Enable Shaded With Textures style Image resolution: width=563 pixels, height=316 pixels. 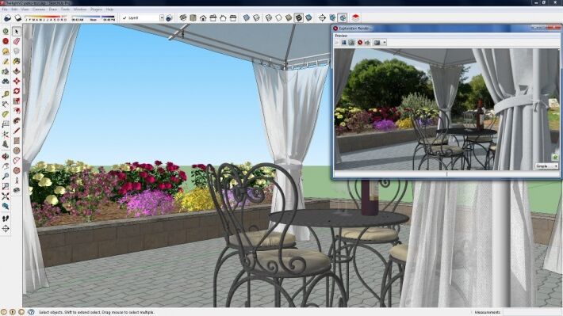point(298,17)
